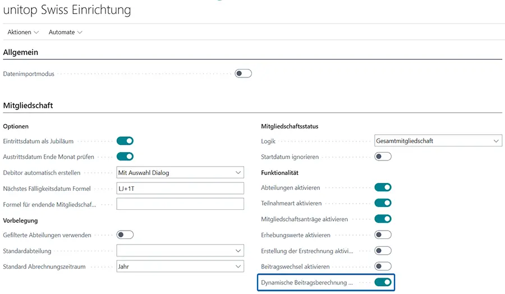
Task: Enable Erhebungswerte aktivieren
Action: pos(383,235)
